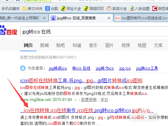This screenshot has width=168, height=126.
Task: Click the 导姐叨叨 bookmark icon
Action: tap(86, 8)
